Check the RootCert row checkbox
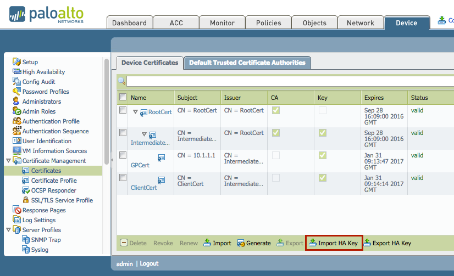This screenshot has height=276, width=454. (123, 110)
